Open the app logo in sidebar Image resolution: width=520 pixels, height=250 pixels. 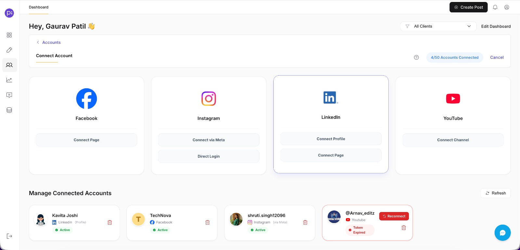click(x=9, y=13)
